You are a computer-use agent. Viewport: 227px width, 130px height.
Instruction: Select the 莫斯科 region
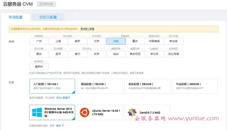click(39, 67)
